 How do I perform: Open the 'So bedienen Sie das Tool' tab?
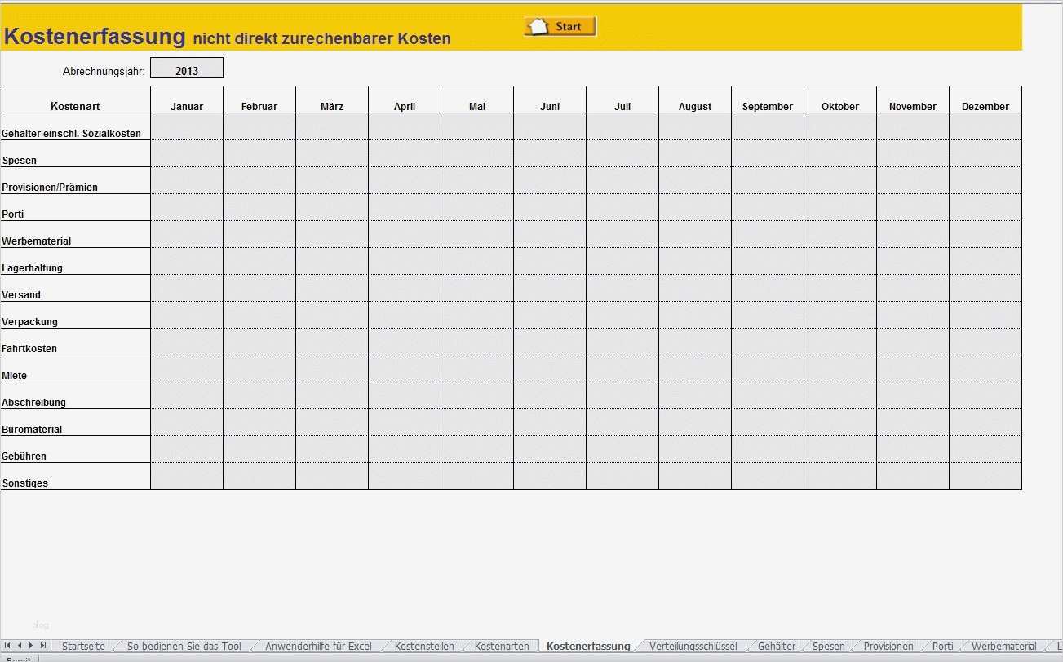coord(184,645)
